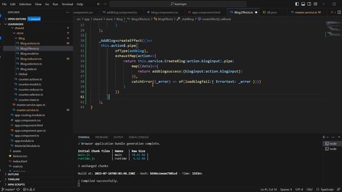The width and height of the screenshot is (342, 192).
Task: Open app.component.html in the explorer
Action: (28, 125)
